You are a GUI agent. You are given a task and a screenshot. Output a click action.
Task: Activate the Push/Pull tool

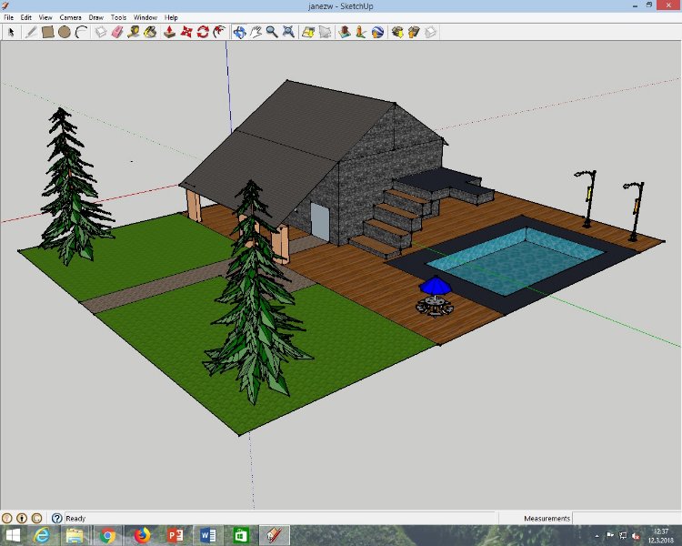click(x=169, y=32)
